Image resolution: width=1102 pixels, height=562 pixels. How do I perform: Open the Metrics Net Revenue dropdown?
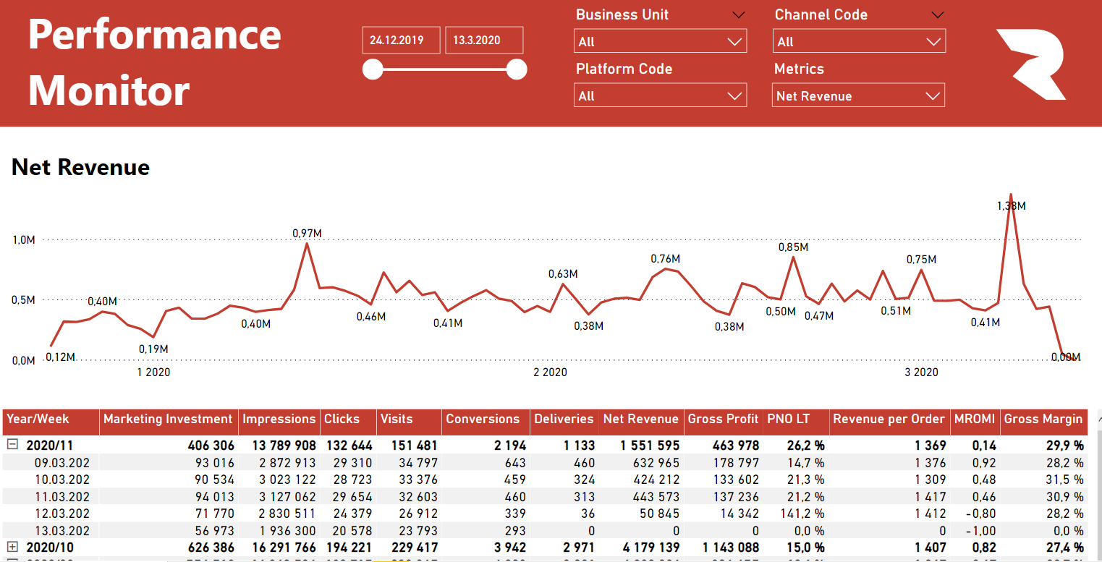(858, 95)
